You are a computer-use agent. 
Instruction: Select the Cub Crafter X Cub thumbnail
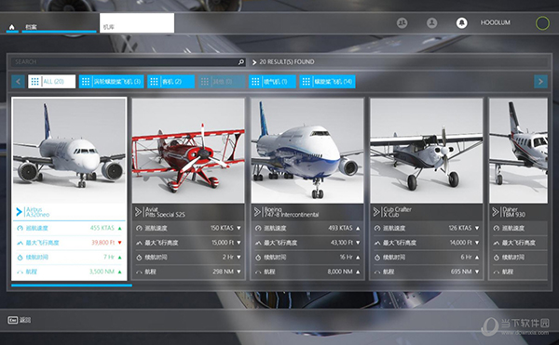click(x=427, y=151)
